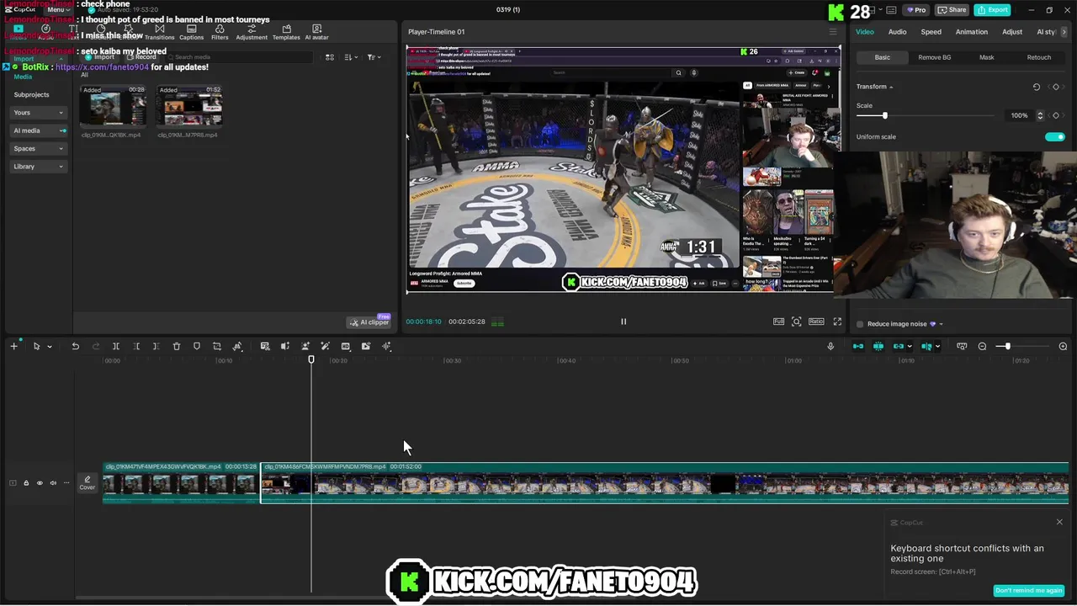The width and height of the screenshot is (1077, 606).
Task: Click the Pro button
Action: [915, 10]
